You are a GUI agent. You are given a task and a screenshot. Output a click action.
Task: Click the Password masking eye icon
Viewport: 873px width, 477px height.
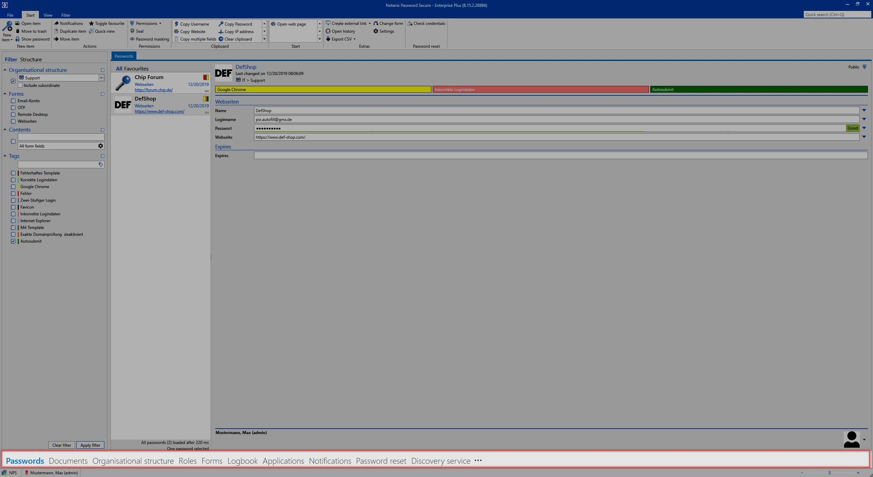click(132, 39)
